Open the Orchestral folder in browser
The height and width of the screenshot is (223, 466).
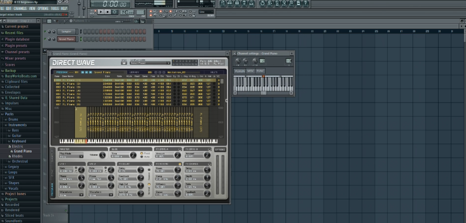[x=20, y=161]
